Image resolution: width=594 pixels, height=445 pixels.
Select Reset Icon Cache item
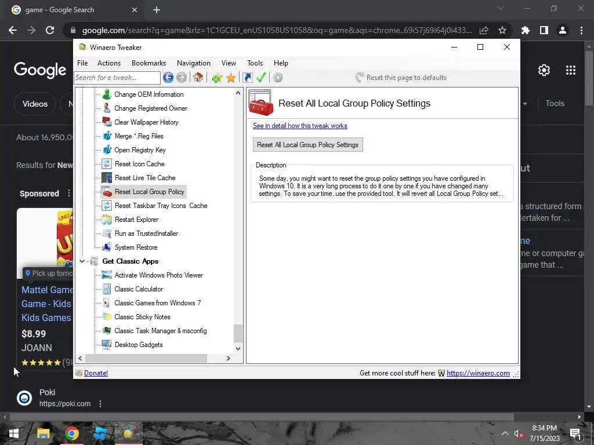(139, 164)
